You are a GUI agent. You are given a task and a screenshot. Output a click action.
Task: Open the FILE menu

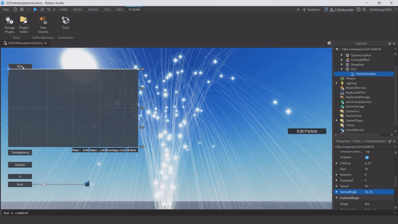click(x=6, y=9)
